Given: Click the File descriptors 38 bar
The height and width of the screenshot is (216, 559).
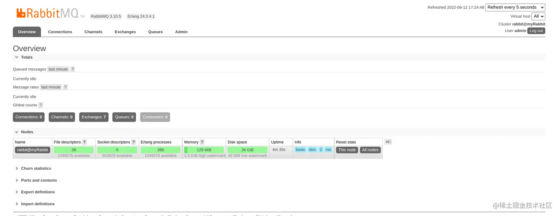Looking at the screenshot, I should point(74,150).
